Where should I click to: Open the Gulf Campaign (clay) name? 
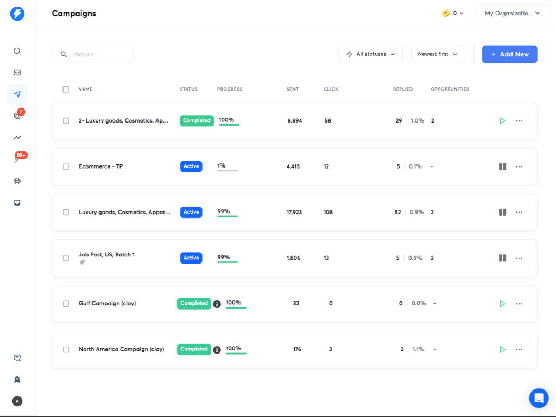107,303
